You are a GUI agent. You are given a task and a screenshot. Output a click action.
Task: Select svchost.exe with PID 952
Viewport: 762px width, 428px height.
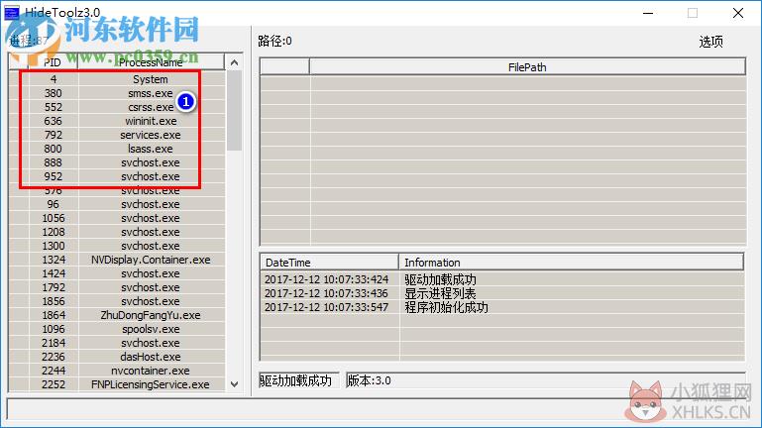click(x=117, y=176)
